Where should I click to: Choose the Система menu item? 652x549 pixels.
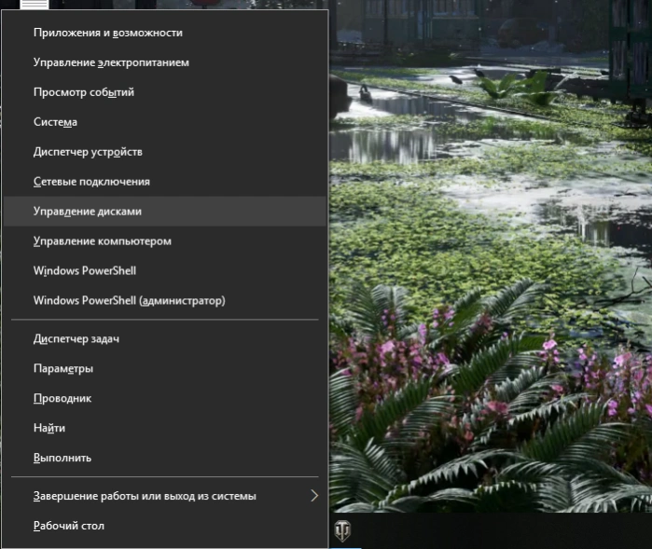[165, 122]
